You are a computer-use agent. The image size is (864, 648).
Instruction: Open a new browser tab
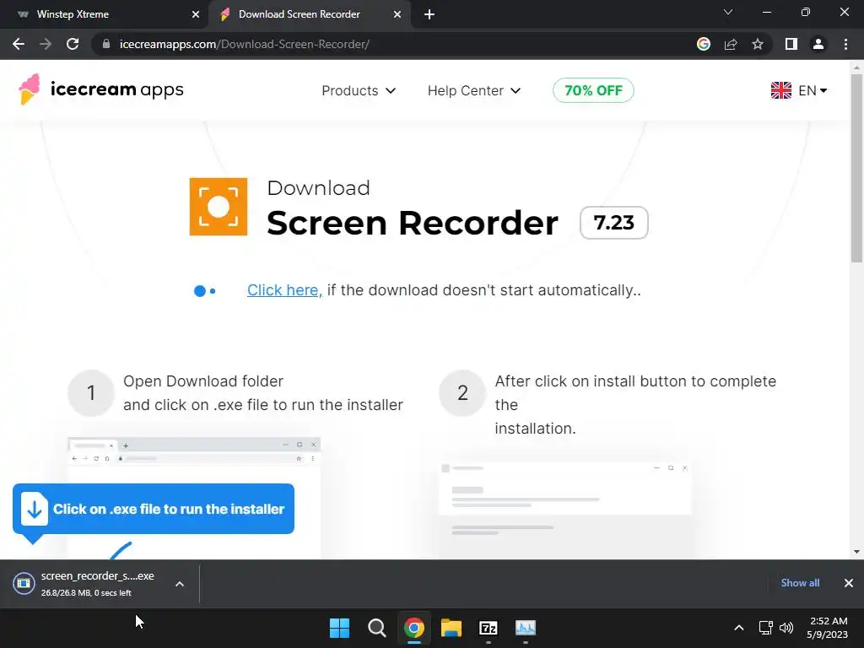point(429,14)
